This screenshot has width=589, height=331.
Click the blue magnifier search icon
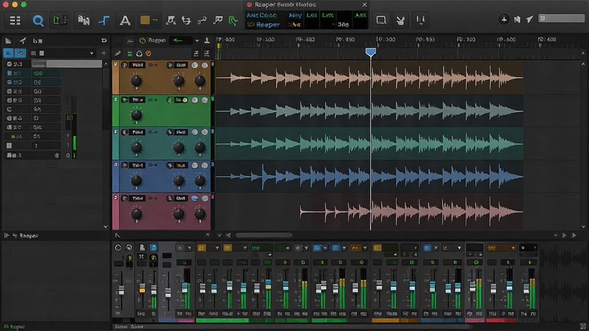[38, 20]
